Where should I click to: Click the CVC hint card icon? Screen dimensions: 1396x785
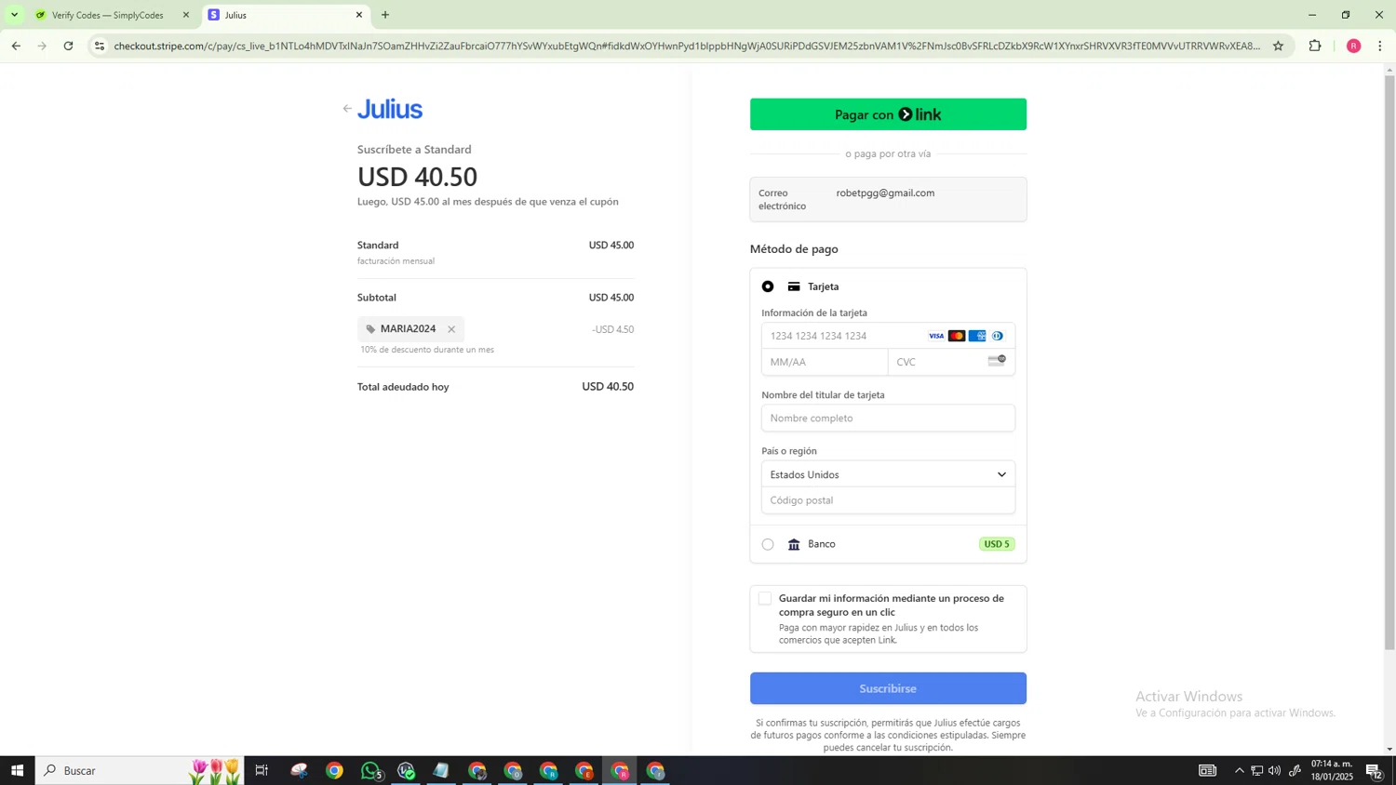(997, 361)
